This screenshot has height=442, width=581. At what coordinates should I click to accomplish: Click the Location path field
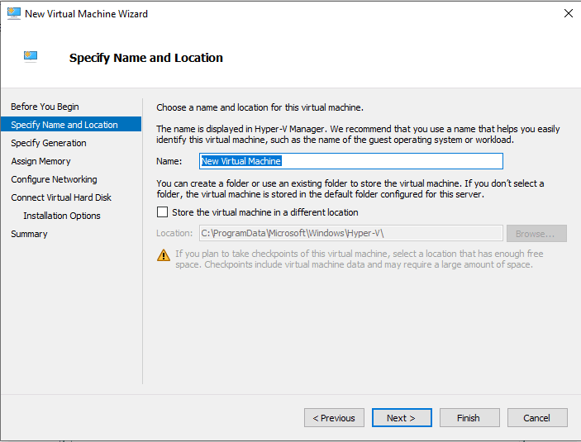click(x=351, y=234)
